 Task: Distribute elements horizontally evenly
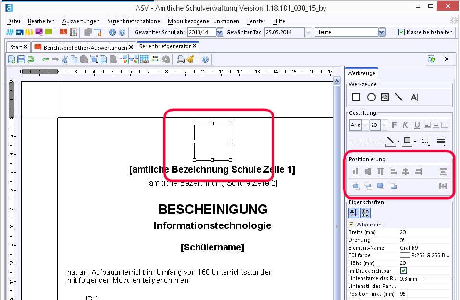pos(443,186)
